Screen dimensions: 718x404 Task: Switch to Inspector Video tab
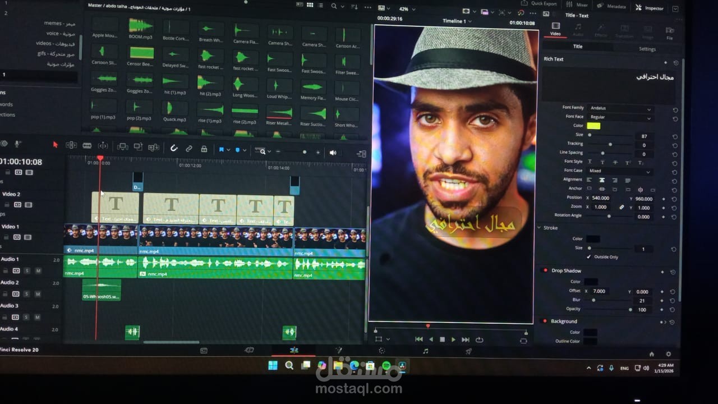point(555,29)
